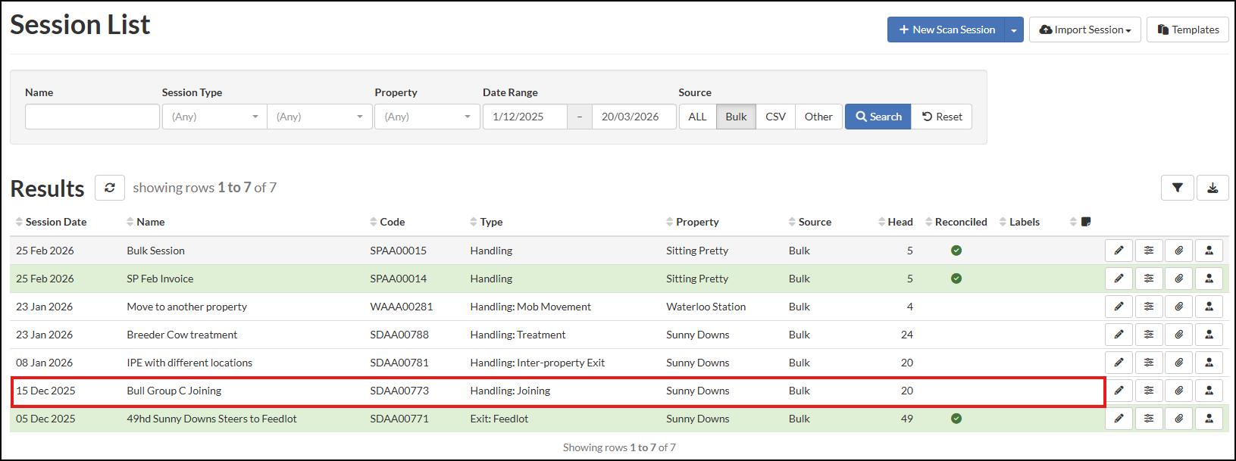
Task: Download the results list
Action: tap(1213, 188)
